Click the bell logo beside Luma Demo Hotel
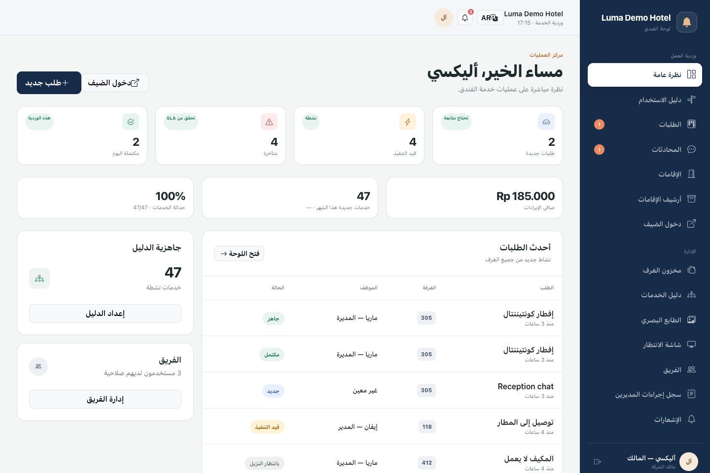710x473 pixels. pos(686,22)
